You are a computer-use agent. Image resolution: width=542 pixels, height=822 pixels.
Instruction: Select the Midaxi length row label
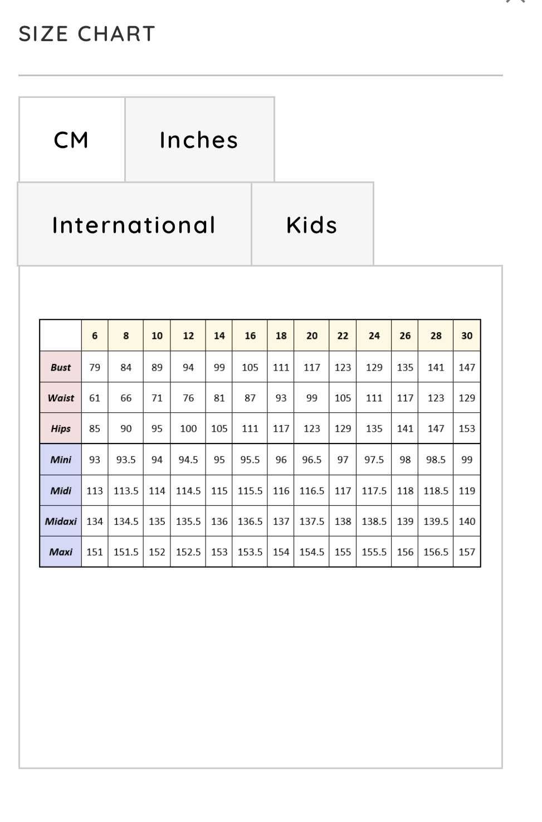61,521
